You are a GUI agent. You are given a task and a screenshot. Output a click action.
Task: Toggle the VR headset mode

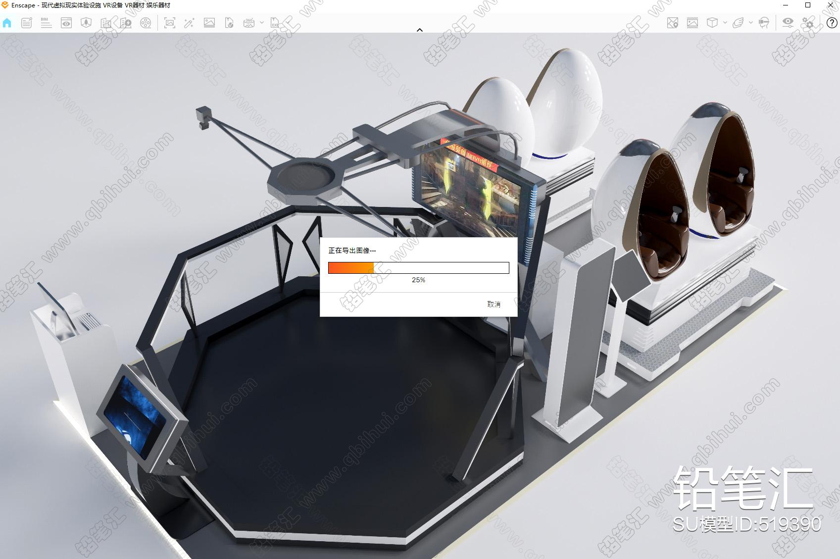point(764,23)
